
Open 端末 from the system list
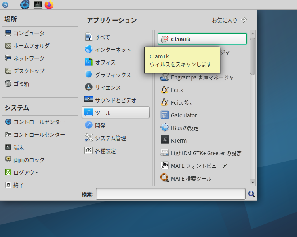click(40, 147)
